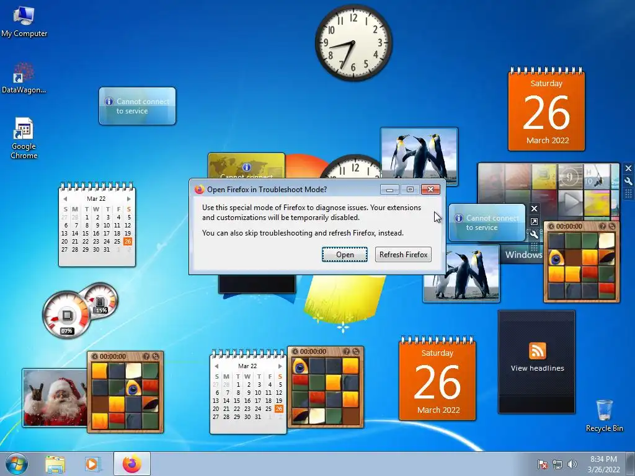The width and height of the screenshot is (635, 476).
Task: Click orange Saturday 26 calendar above Media Center gadget
Action: pyautogui.click(x=546, y=109)
